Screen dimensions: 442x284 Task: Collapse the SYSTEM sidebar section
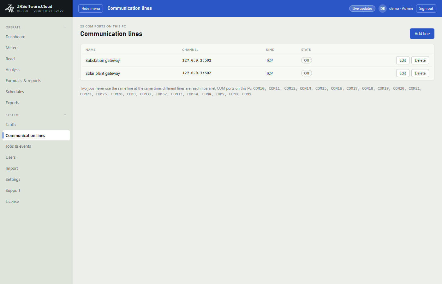(36, 115)
